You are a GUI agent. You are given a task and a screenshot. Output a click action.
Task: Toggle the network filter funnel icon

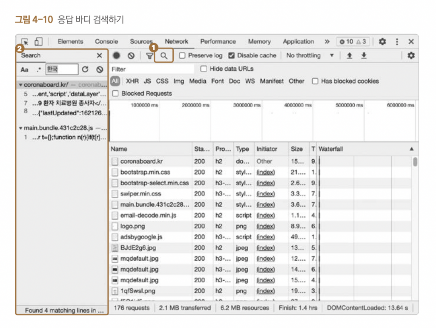149,56
